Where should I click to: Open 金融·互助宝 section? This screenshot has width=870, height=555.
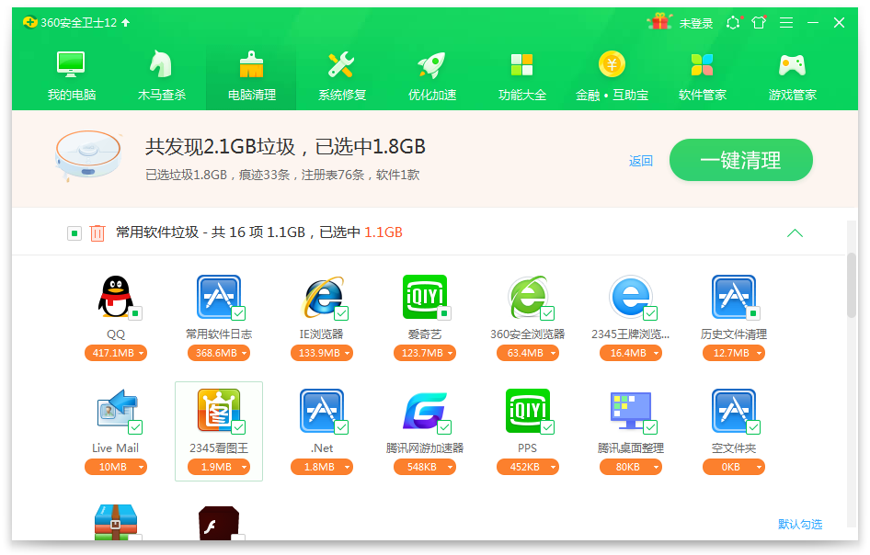click(612, 76)
